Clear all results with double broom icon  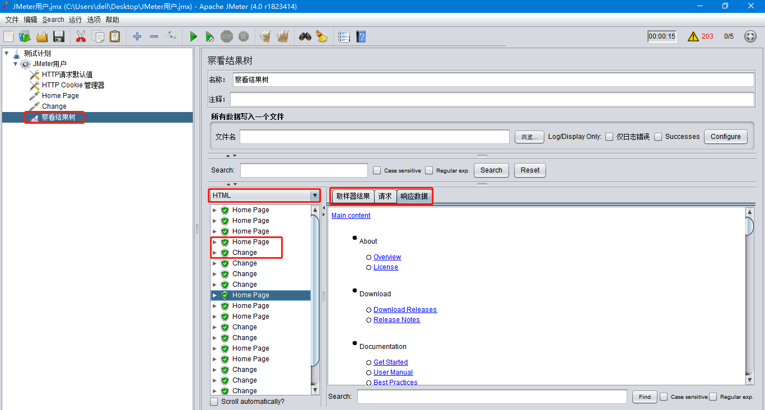(x=282, y=36)
